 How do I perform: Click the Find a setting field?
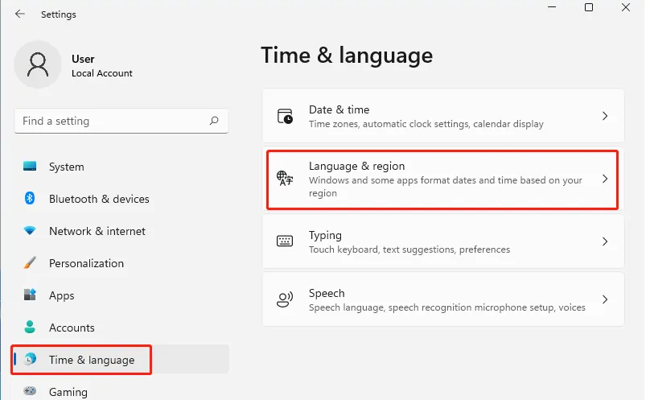point(121,121)
